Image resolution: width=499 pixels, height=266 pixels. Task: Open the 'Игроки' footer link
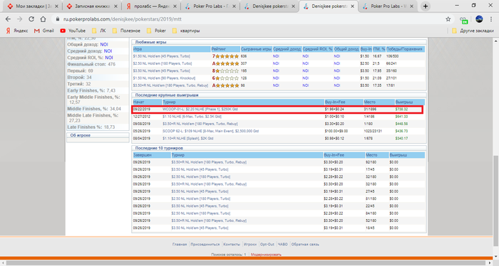pyautogui.click(x=250, y=245)
